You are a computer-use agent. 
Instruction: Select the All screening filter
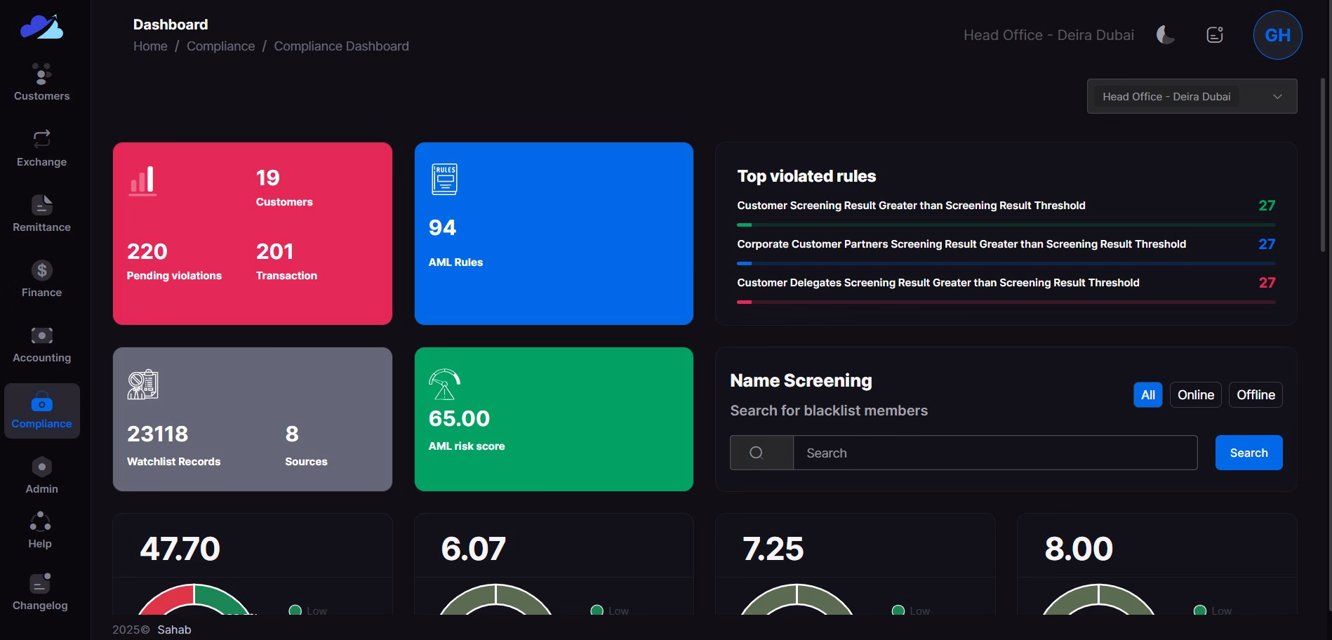click(1147, 395)
